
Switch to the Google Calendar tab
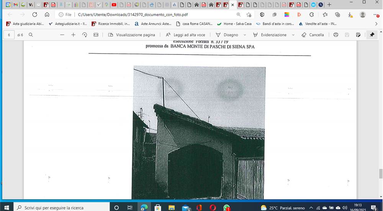point(8,5)
